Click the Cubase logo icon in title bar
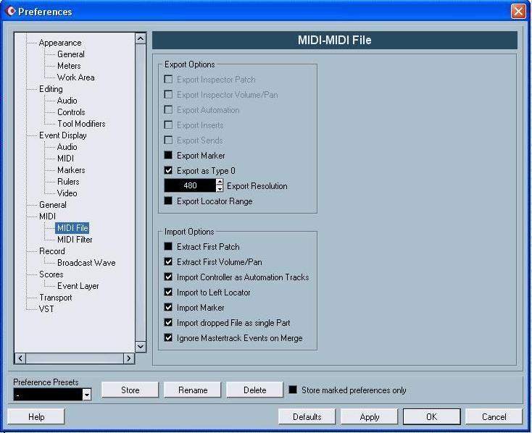This screenshot has height=433, width=532. pyautogui.click(x=11, y=11)
